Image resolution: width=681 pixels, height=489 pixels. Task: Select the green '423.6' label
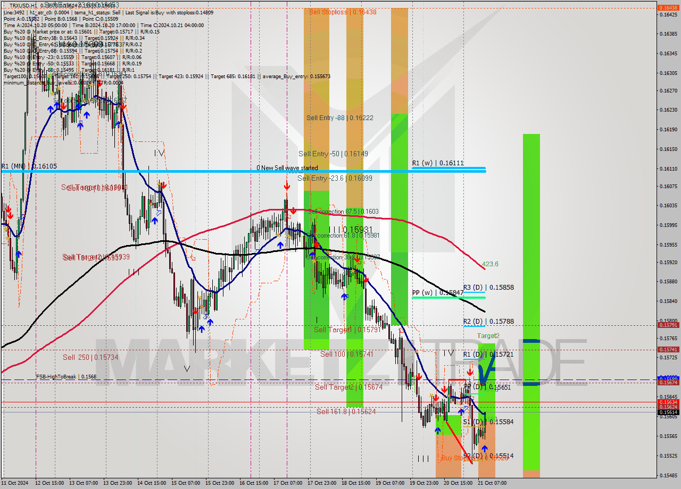(x=490, y=264)
